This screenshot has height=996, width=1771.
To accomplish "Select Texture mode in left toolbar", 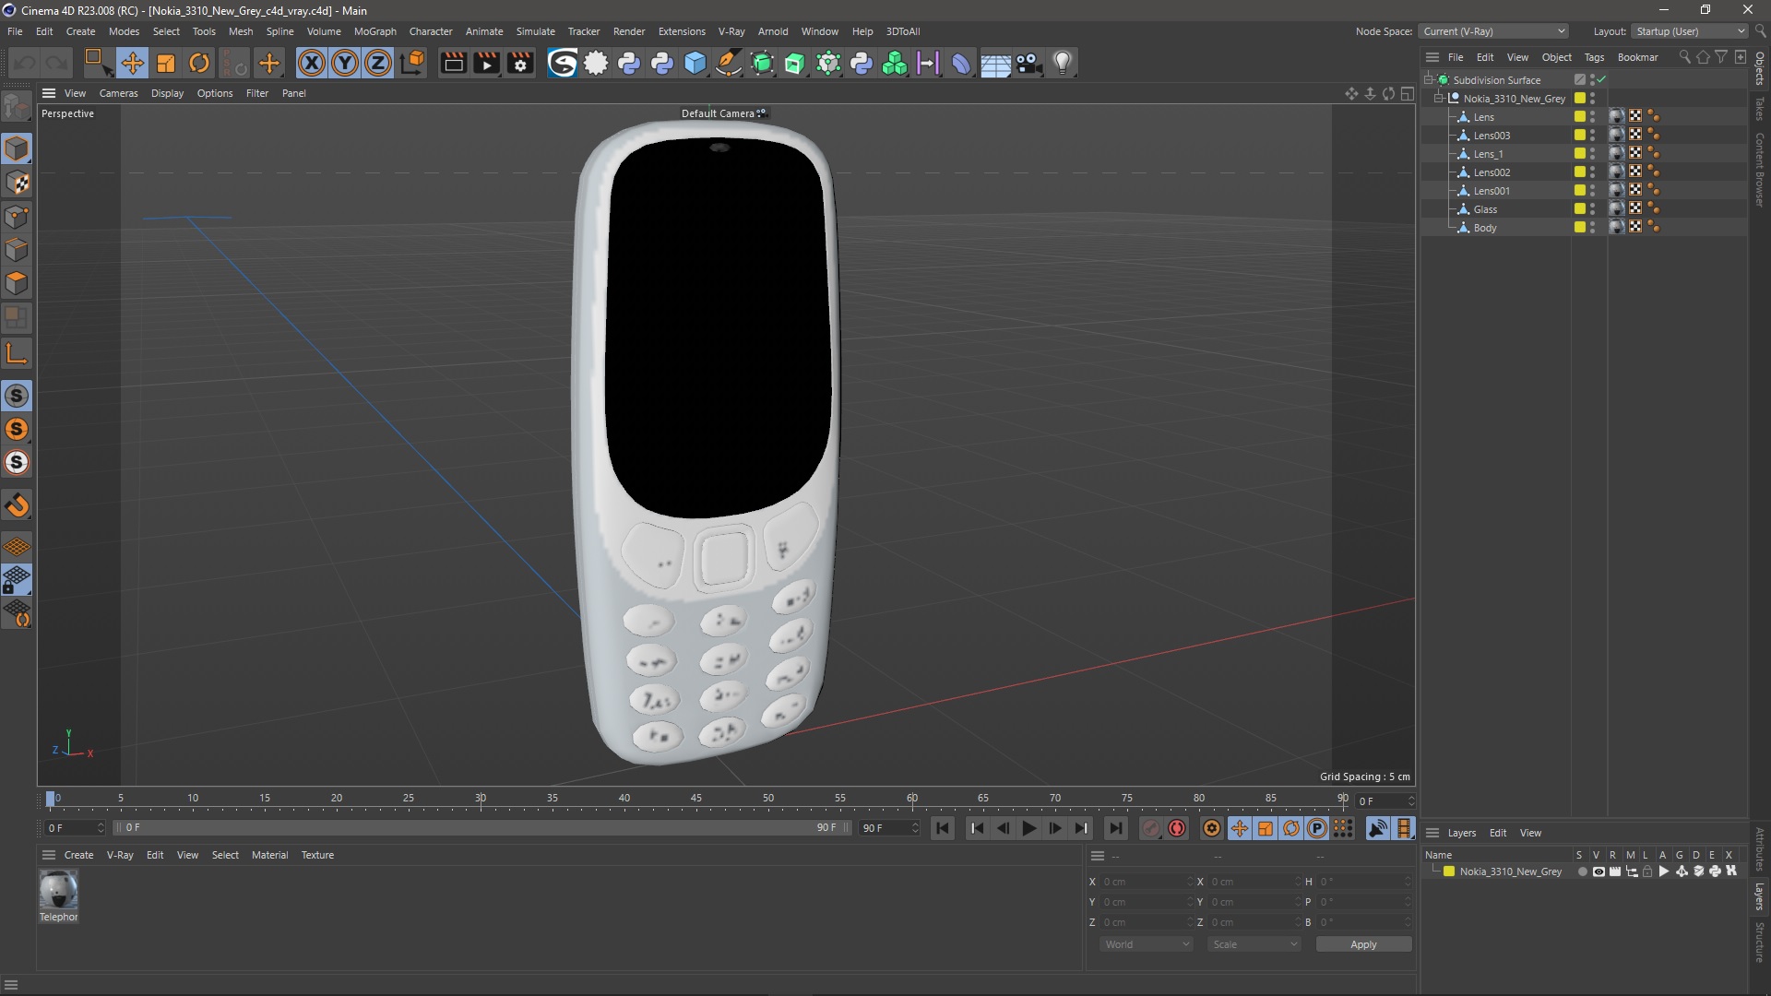I will 17,183.
